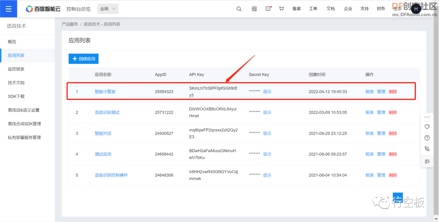This screenshot has height=222, width=439.
Task: Open the 语音识别控制硬件 application
Action: click(111, 175)
